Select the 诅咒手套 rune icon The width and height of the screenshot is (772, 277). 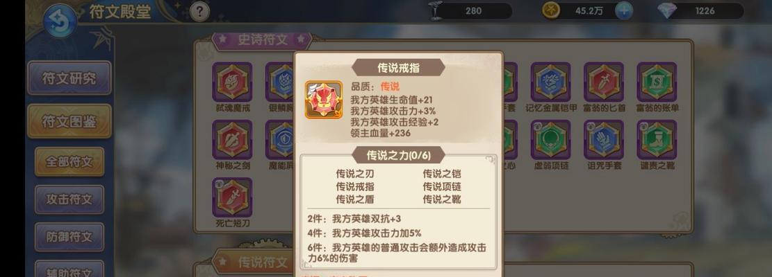(x=604, y=140)
